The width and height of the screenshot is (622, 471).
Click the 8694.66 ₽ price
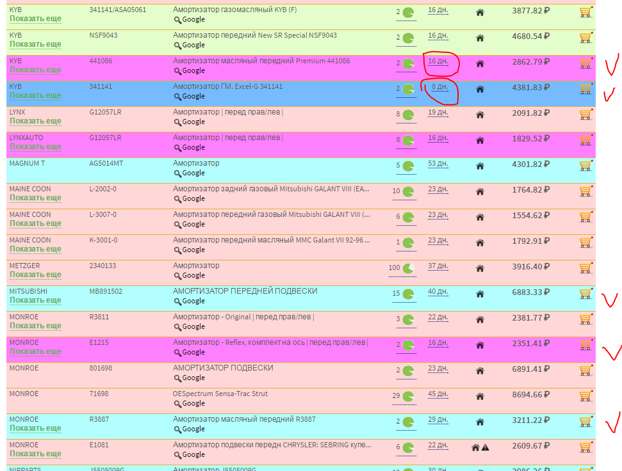[x=530, y=395]
